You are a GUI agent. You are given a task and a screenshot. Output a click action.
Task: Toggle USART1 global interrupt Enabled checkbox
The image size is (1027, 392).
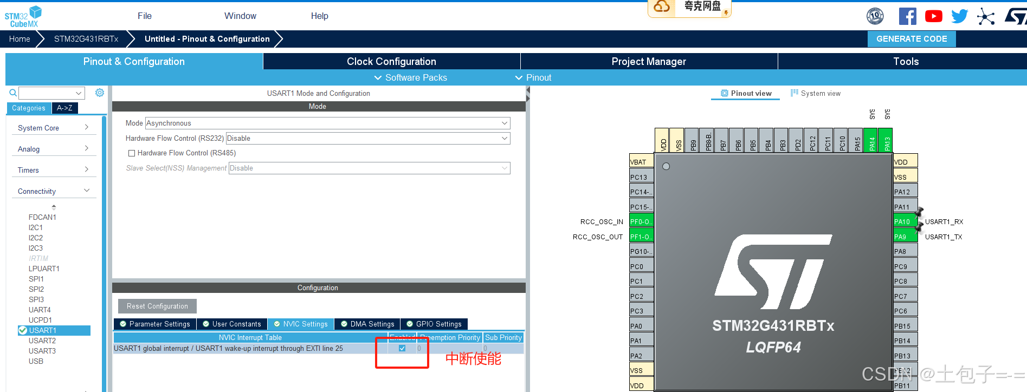(x=402, y=348)
